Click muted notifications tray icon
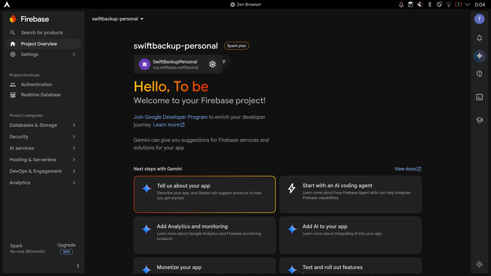This screenshot has height=276, width=491. 401,4
